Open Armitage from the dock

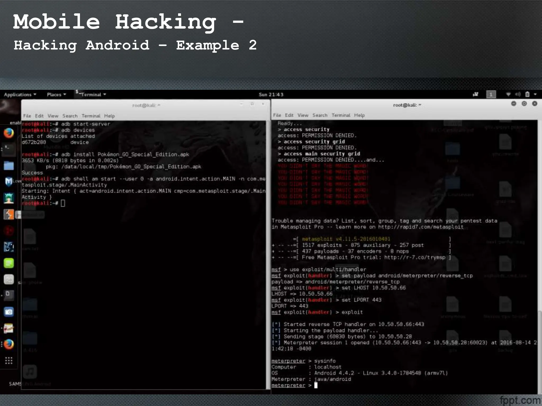click(x=9, y=198)
